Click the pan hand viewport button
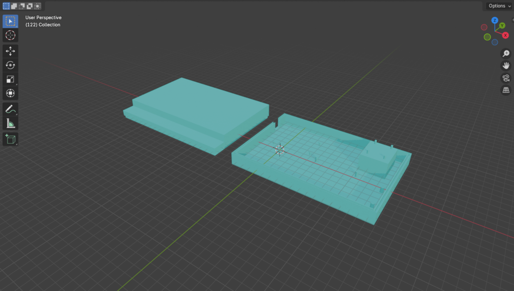 click(x=506, y=66)
